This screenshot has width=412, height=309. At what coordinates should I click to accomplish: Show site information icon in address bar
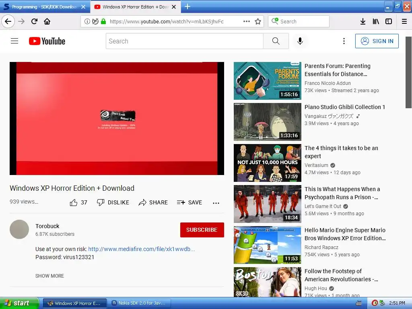[87, 22]
